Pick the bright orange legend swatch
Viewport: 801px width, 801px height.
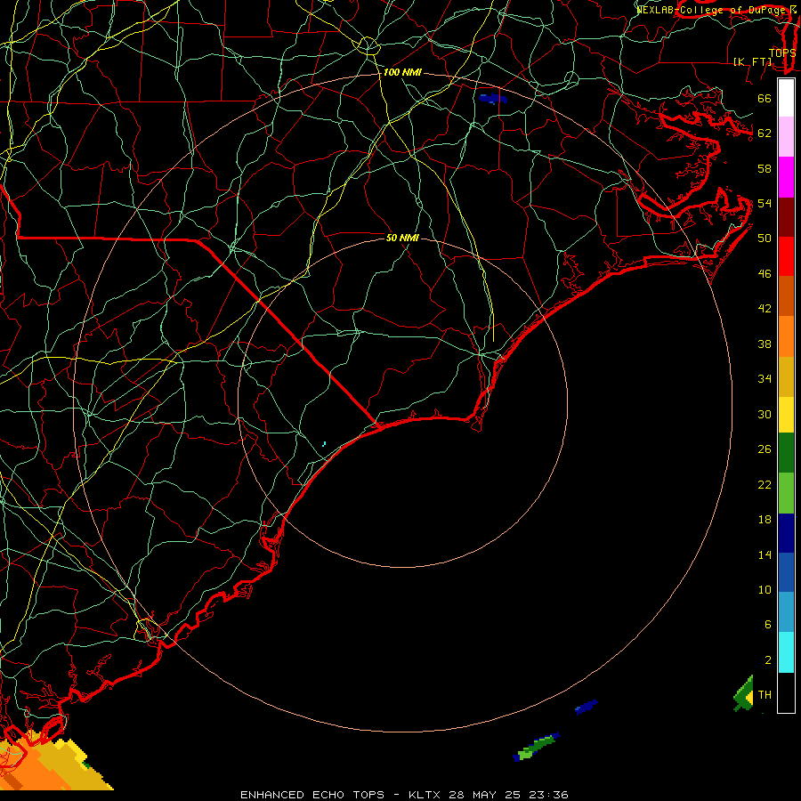click(x=786, y=336)
